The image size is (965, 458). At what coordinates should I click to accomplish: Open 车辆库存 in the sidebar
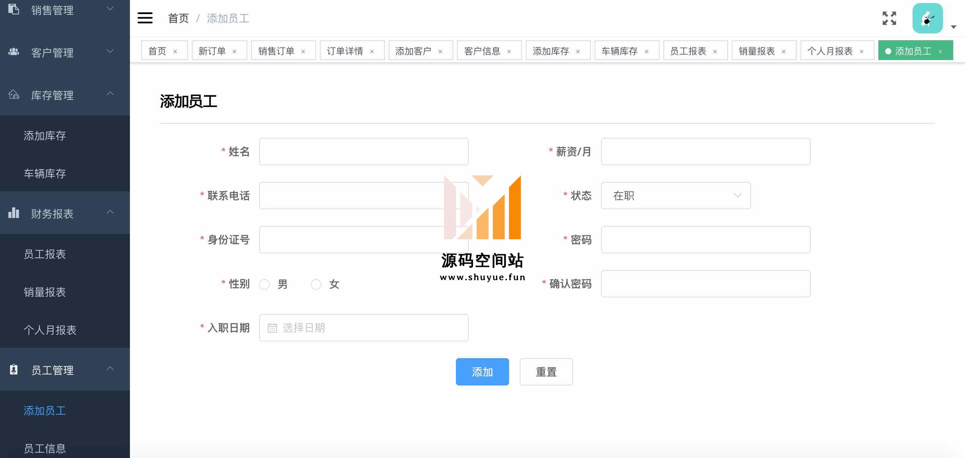click(65, 174)
